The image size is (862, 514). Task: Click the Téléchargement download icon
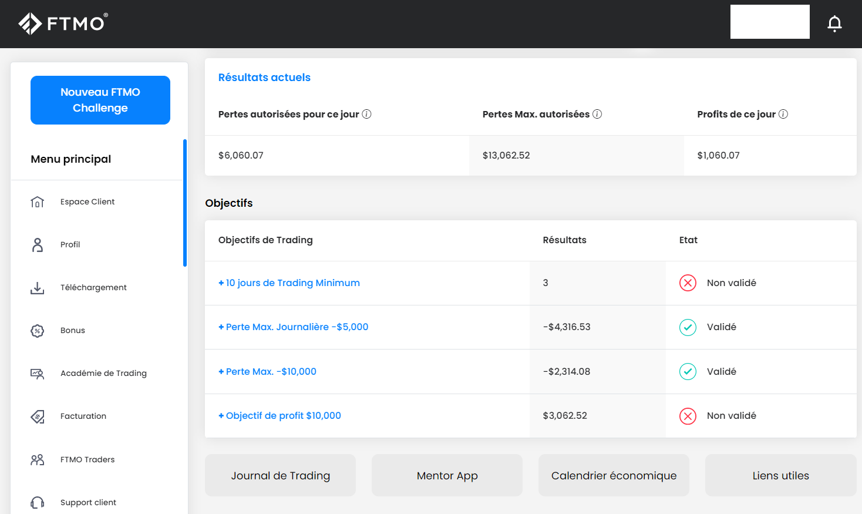[x=38, y=288]
